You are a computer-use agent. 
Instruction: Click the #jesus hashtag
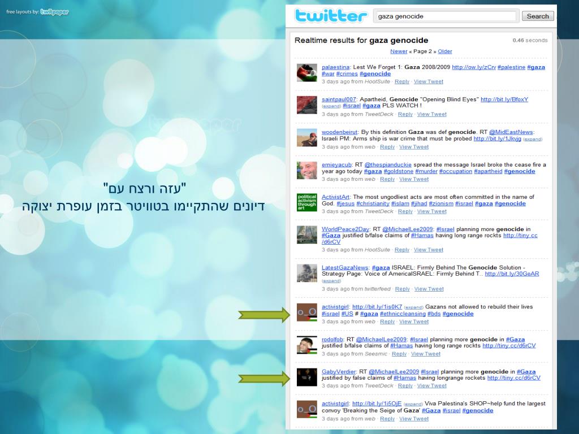coord(345,203)
